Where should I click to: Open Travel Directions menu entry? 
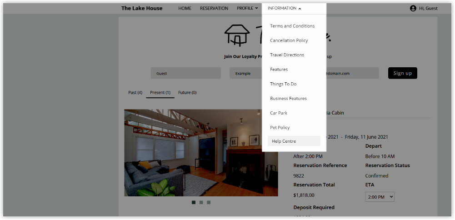(x=287, y=55)
